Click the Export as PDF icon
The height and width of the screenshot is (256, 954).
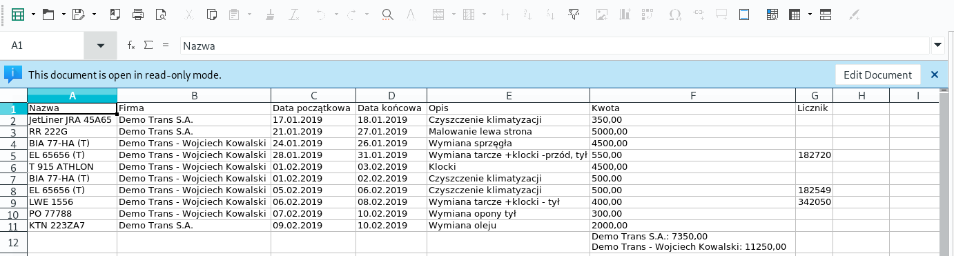click(x=115, y=14)
